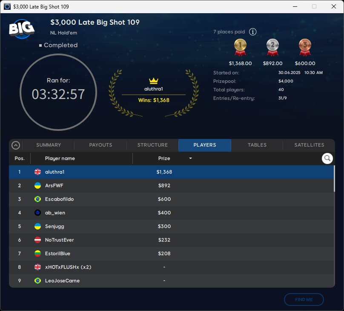Show the Tables tab

[257, 145]
